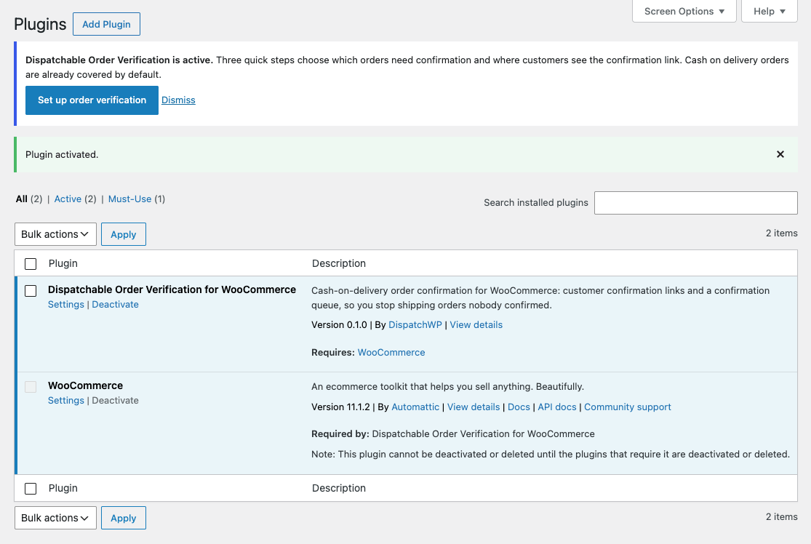This screenshot has width=811, height=544.
Task: Click the Version 11.1.2 text
Action: [x=340, y=407]
